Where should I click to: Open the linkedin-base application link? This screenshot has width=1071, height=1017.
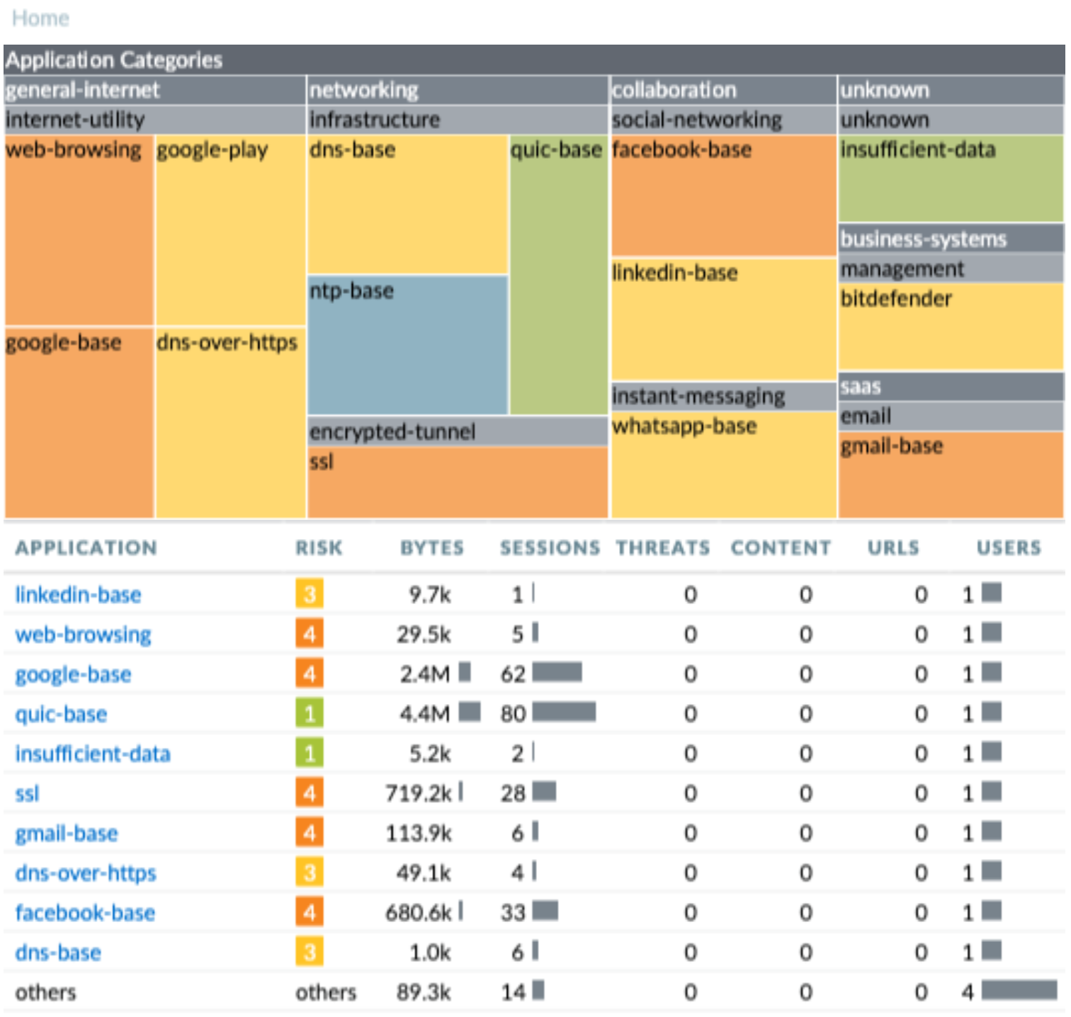[78, 594]
